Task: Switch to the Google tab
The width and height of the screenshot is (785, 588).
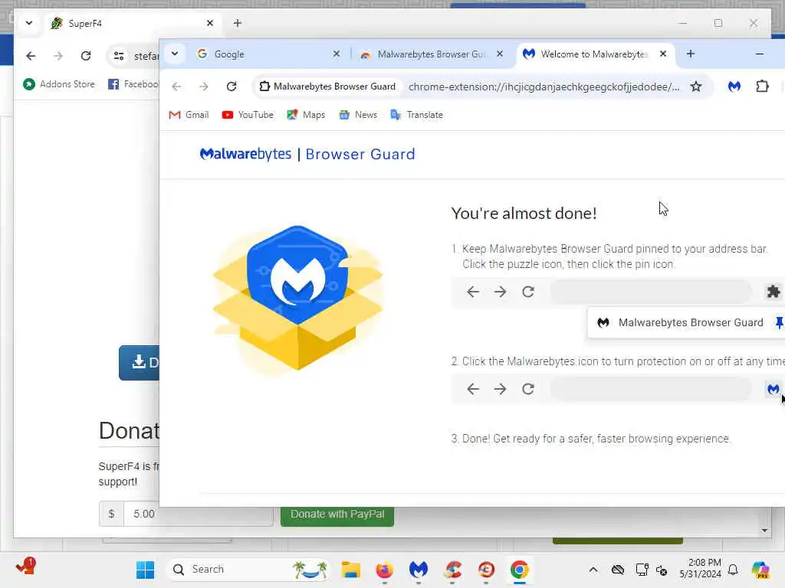Action: [268, 54]
